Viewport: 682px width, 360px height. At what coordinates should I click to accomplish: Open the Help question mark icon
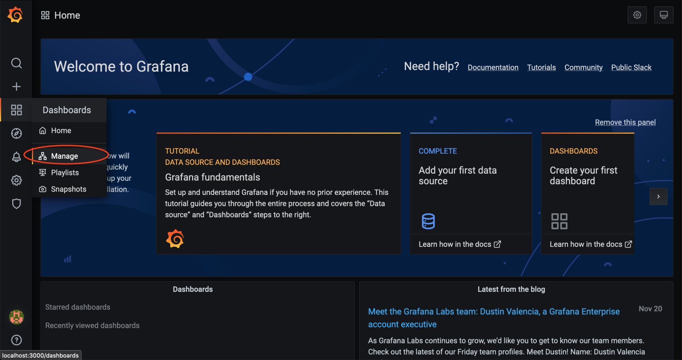(16, 340)
